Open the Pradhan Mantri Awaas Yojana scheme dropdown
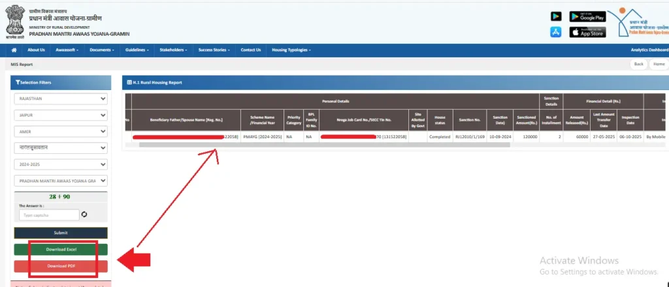The image size is (669, 287). (61, 181)
